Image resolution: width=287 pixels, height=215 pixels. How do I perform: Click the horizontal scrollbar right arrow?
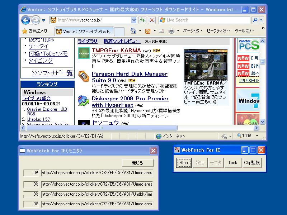257,128
